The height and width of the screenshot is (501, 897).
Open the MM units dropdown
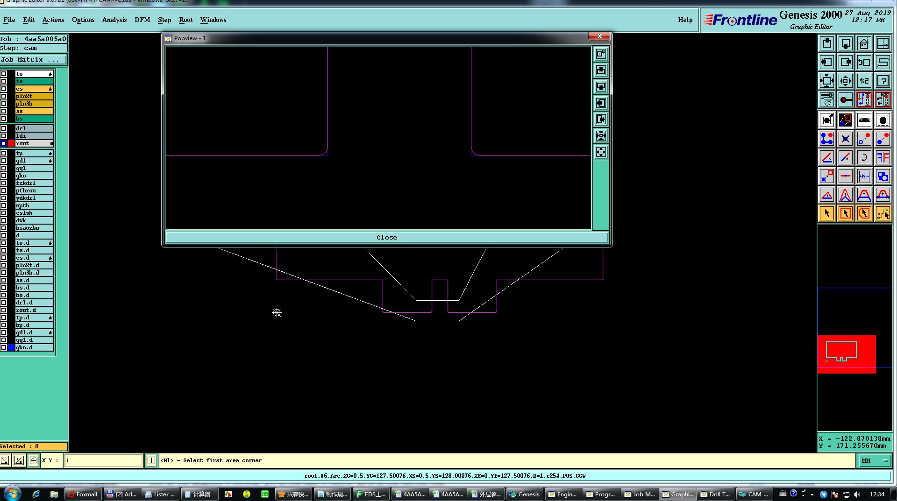pos(875,461)
